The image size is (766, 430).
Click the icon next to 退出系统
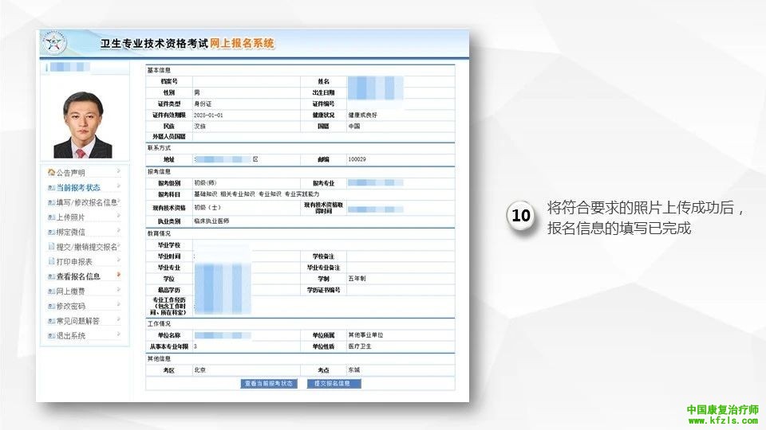point(52,336)
